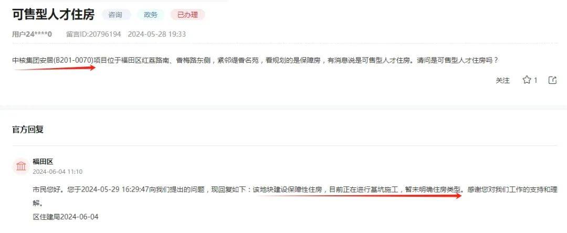This screenshot has height=233, width=567.
Task: Click the share icon beside favorites
Action: 552,80
